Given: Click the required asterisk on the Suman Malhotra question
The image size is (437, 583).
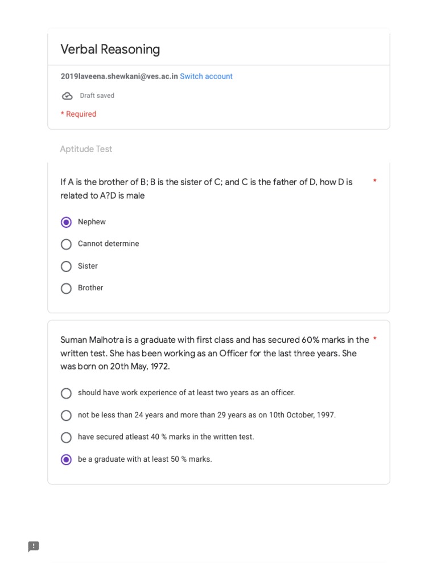Looking at the screenshot, I should 374,340.
